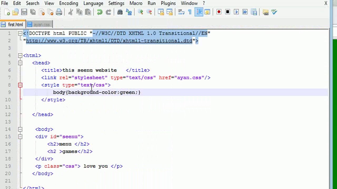Open the File menu
The width and height of the screenshot is (337, 189).
(4, 3)
